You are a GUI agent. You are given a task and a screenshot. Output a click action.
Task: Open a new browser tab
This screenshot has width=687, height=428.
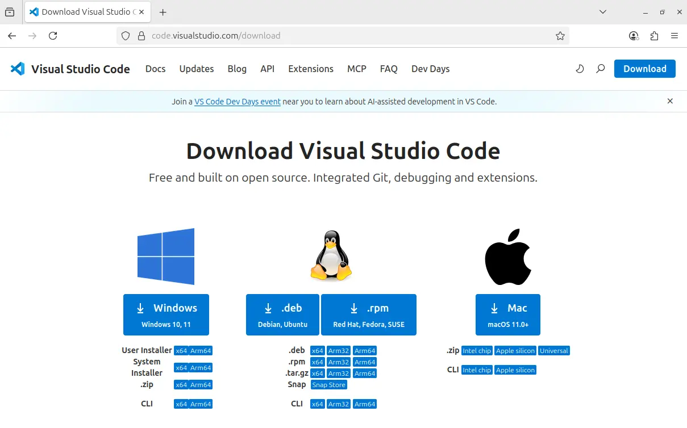(x=163, y=12)
